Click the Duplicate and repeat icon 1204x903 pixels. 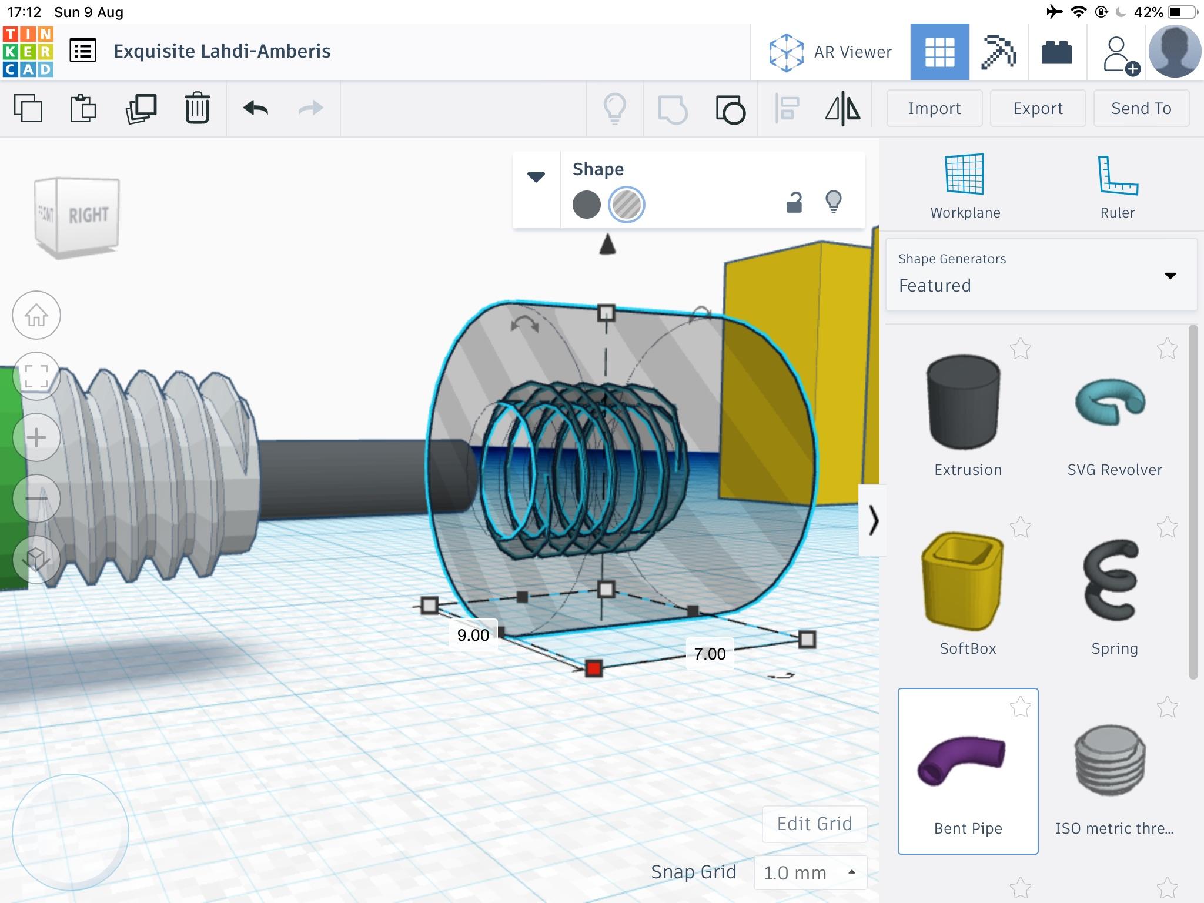pyautogui.click(x=141, y=109)
